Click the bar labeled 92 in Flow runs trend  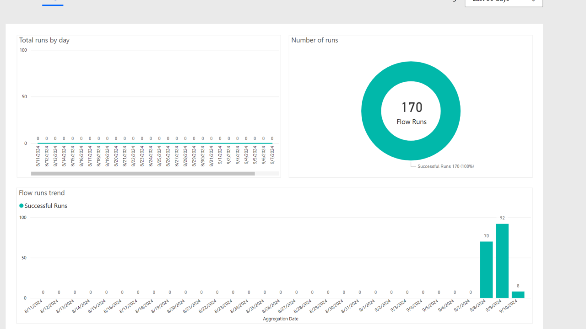[x=502, y=261]
